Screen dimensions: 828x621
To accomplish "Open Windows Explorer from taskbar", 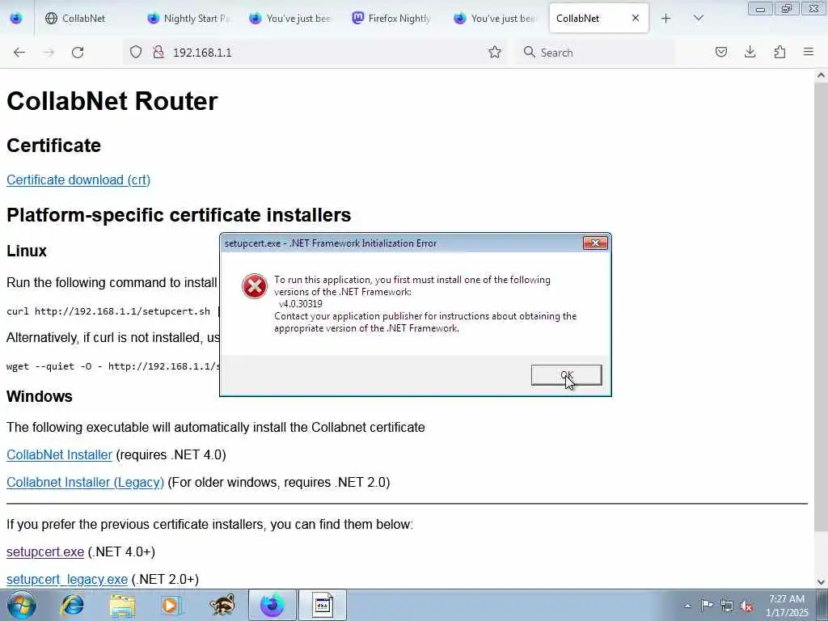I will coord(123,605).
